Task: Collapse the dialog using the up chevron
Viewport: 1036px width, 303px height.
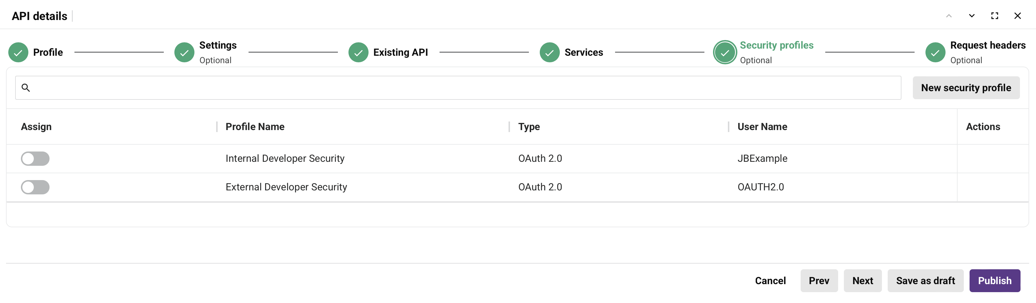Action: click(949, 16)
